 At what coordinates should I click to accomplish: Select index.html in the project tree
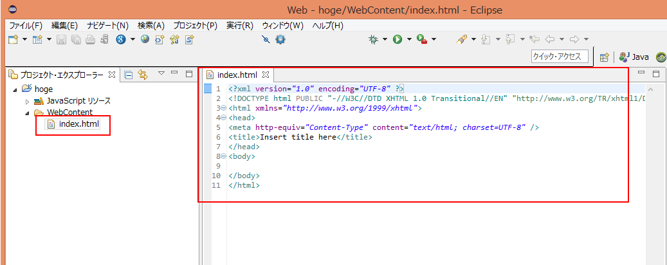point(78,124)
